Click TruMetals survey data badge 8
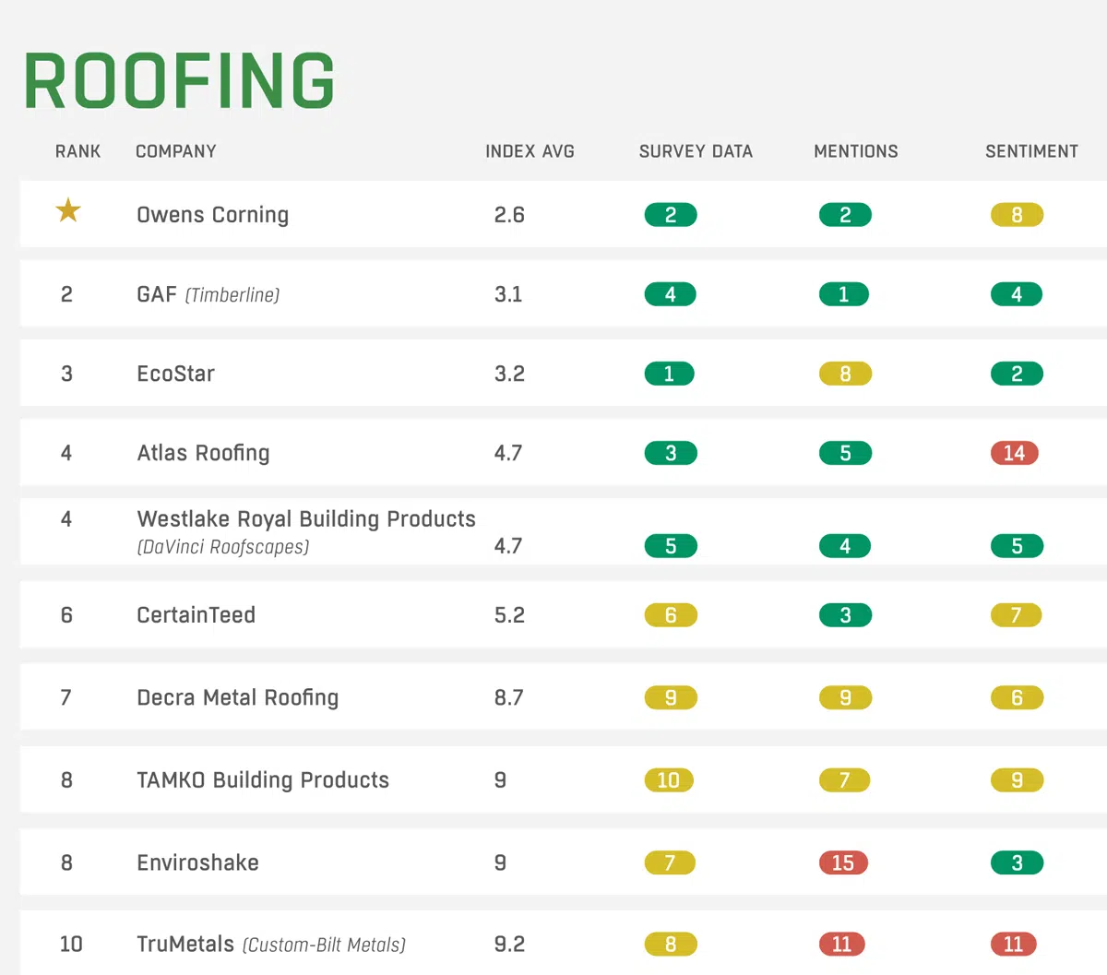This screenshot has width=1107, height=975. [x=671, y=944]
